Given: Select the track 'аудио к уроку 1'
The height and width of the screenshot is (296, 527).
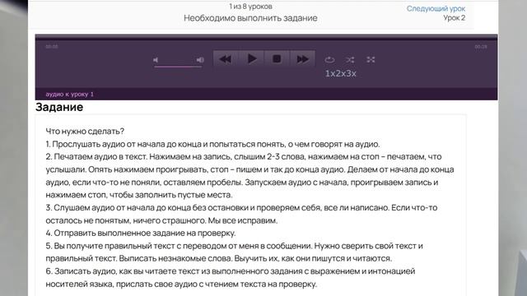Looking at the screenshot, I should (69, 95).
